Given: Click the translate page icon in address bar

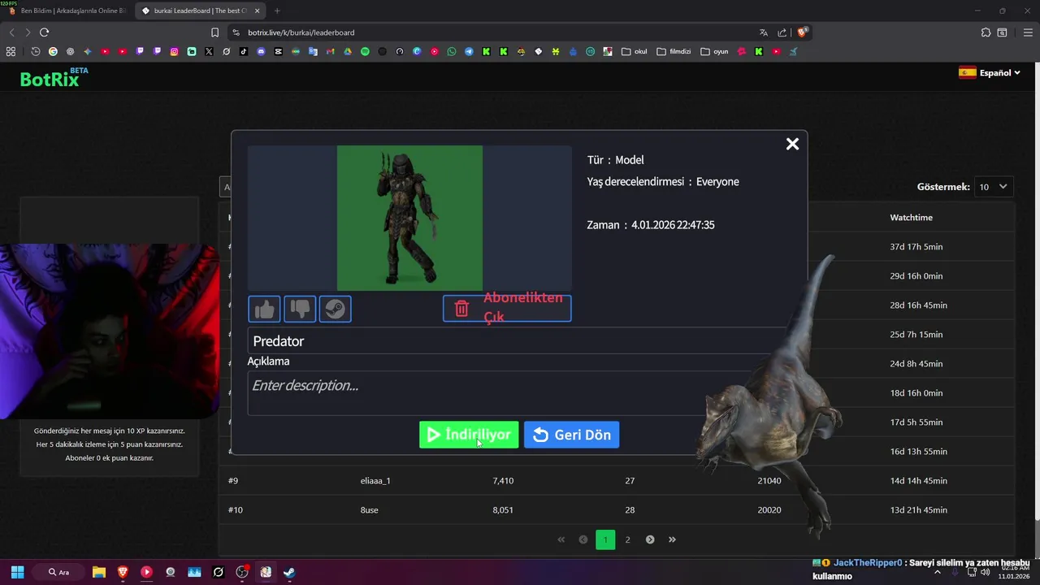Looking at the screenshot, I should pyautogui.click(x=764, y=32).
